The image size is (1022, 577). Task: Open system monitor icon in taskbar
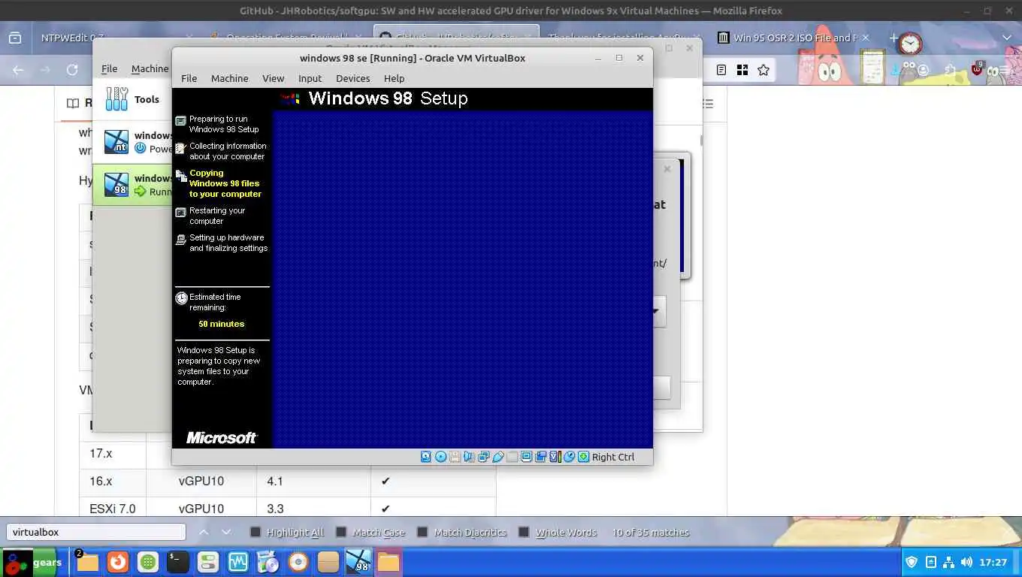click(x=237, y=562)
